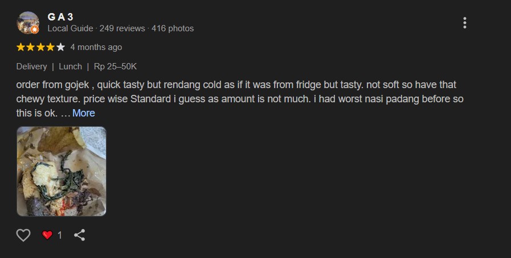Open the three-dot review options menu
The height and width of the screenshot is (258, 511).
click(465, 23)
